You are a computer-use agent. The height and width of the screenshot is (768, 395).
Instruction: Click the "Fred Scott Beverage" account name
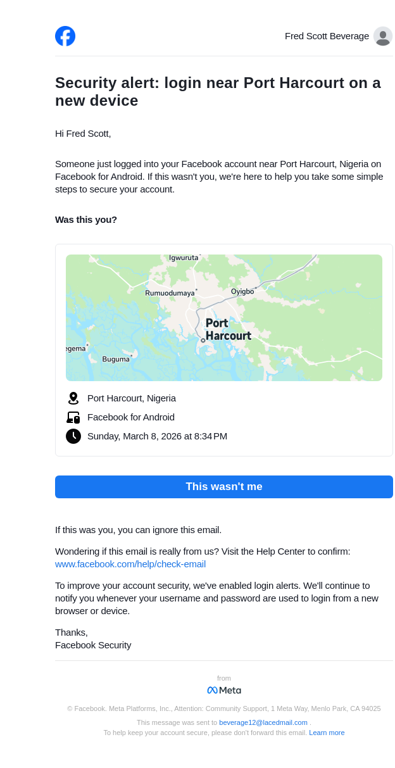click(327, 36)
